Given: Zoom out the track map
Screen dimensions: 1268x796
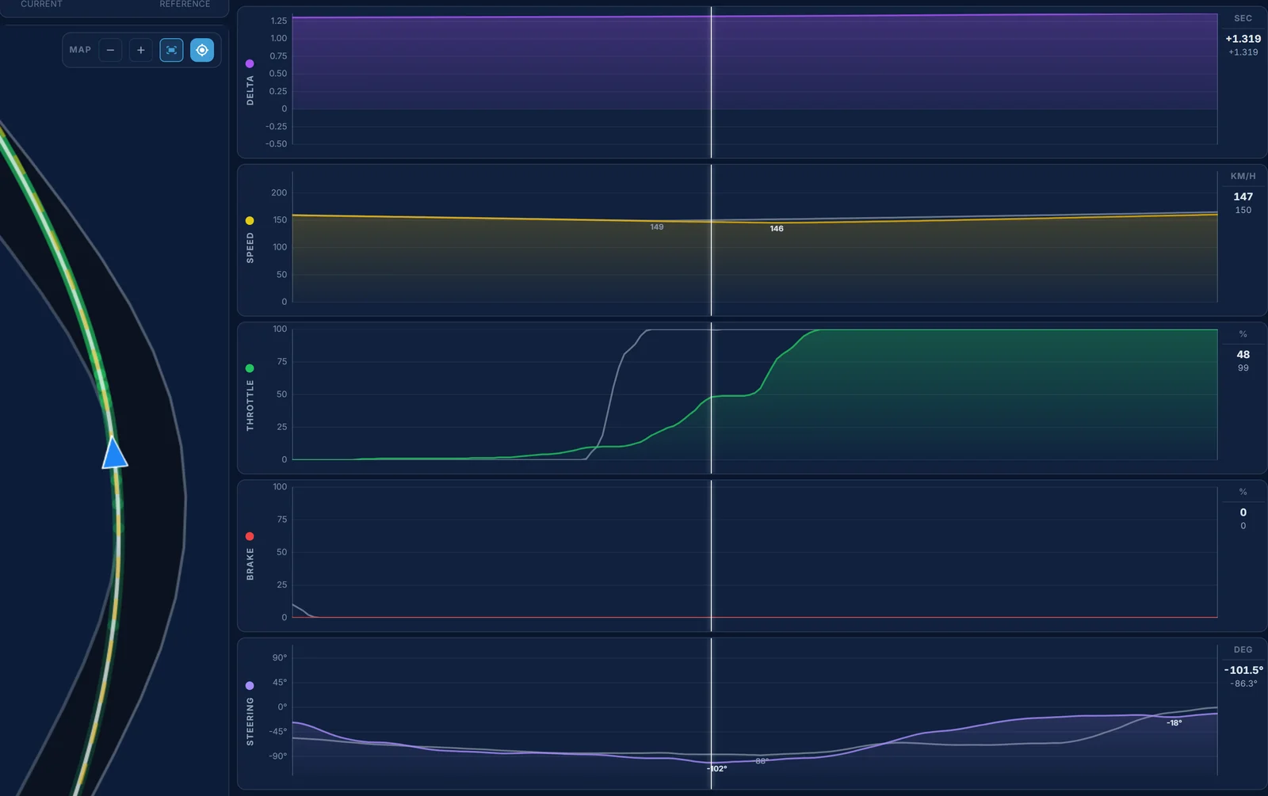Looking at the screenshot, I should pos(110,50).
